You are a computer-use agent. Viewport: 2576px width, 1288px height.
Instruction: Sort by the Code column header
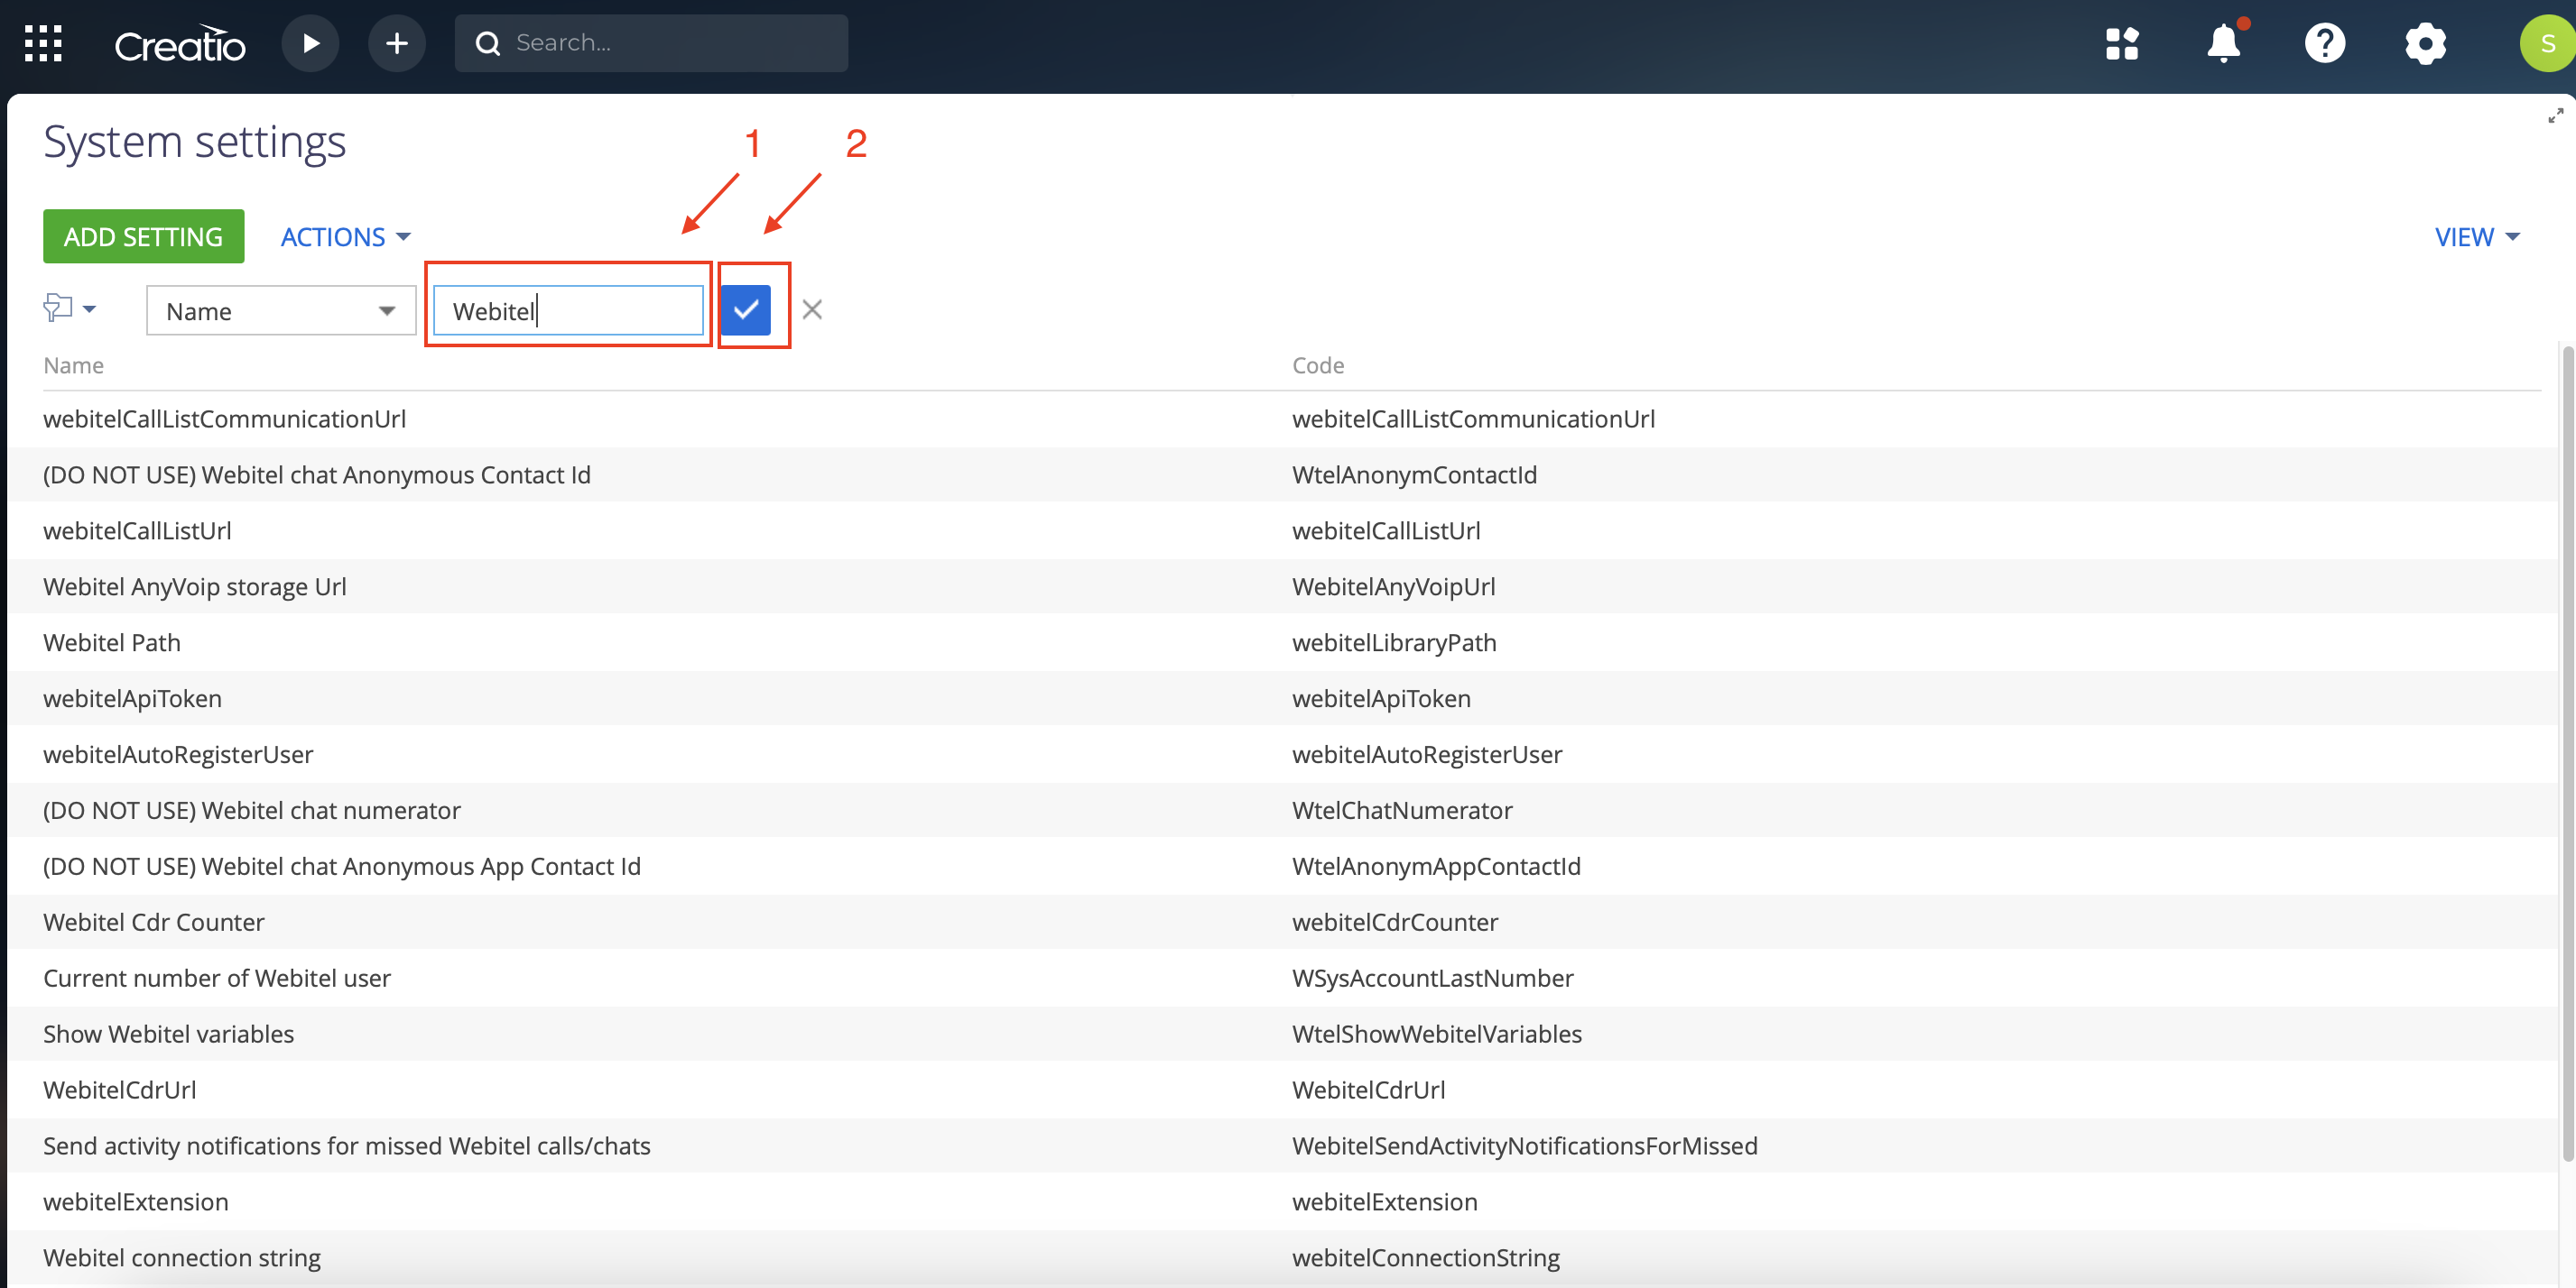(1318, 365)
